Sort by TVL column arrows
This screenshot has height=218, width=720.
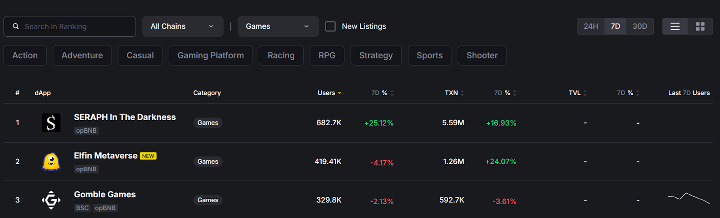point(585,93)
